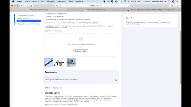191x107 pixels.
Task: Open Time Machine menu bar icon
Action: coord(117,1)
